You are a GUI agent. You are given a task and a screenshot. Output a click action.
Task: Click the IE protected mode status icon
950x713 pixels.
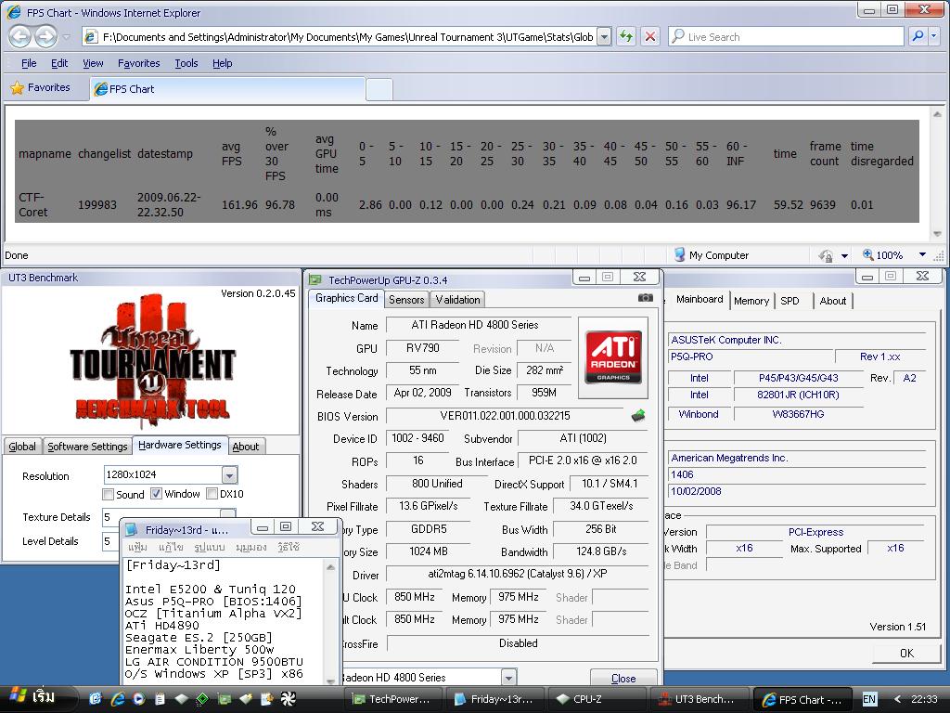825,255
